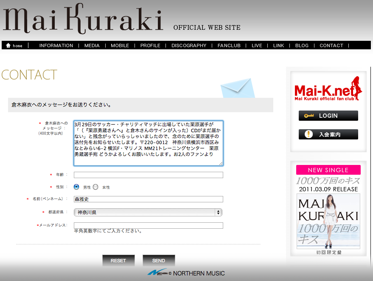373x281 pixels.
Task: Open the BLOG menu item
Action: coord(302,45)
